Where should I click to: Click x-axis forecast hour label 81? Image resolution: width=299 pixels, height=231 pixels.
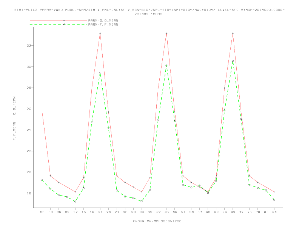click(x=266, y=212)
